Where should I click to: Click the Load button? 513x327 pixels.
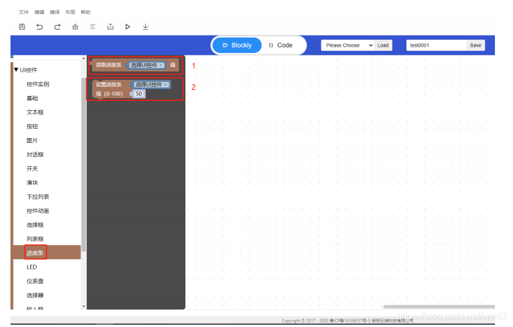tap(383, 45)
